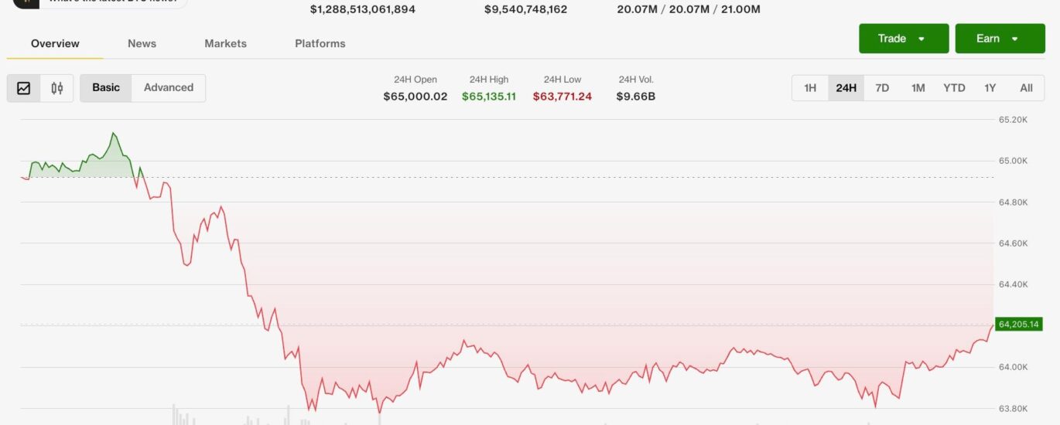Set chart range to All
The image size is (1060, 425).
[x=1026, y=88]
